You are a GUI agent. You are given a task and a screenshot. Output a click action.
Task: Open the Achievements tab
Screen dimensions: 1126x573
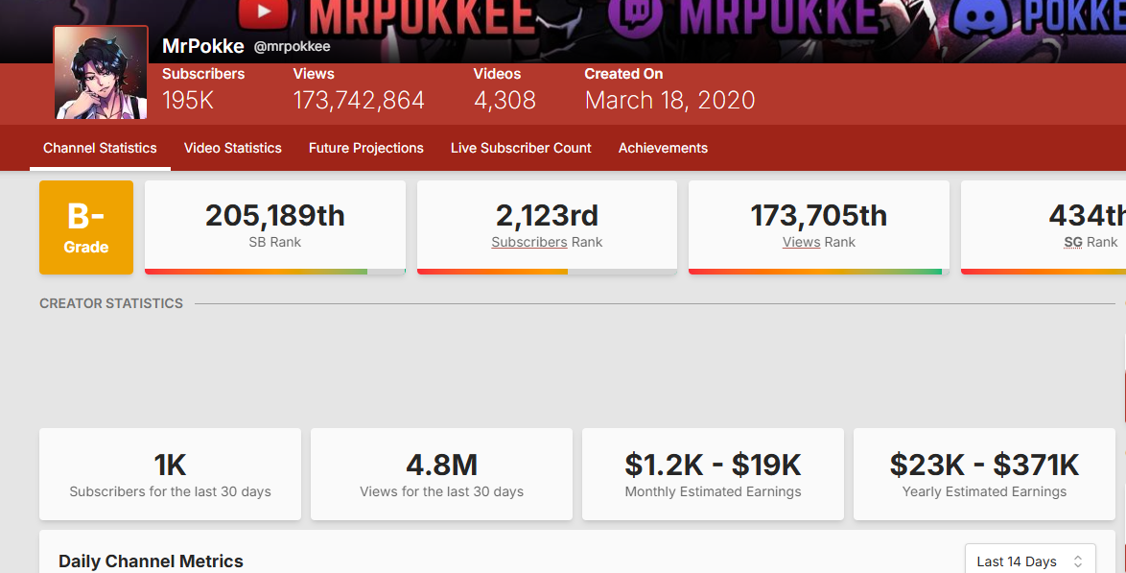click(663, 148)
